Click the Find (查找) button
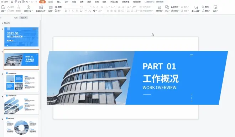The image size is (235, 137). click(x=205, y=7)
